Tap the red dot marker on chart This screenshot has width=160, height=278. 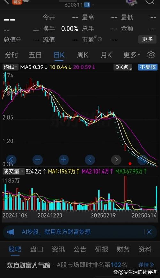[x=130, y=164]
